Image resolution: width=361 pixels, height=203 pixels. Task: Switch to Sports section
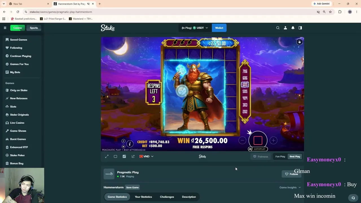point(34,28)
